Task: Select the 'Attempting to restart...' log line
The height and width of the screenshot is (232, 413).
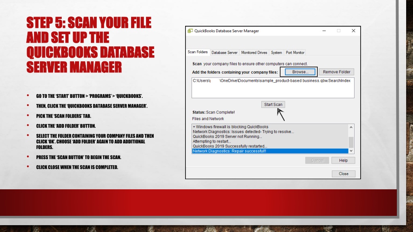Action: coord(270,141)
